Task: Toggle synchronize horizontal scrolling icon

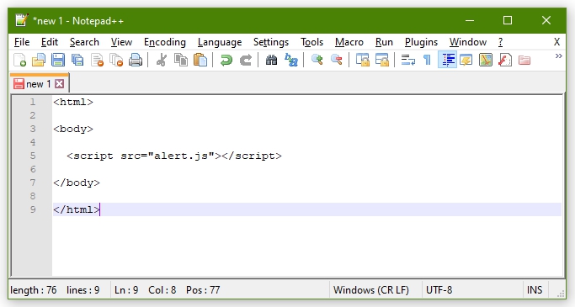Action: point(382,60)
